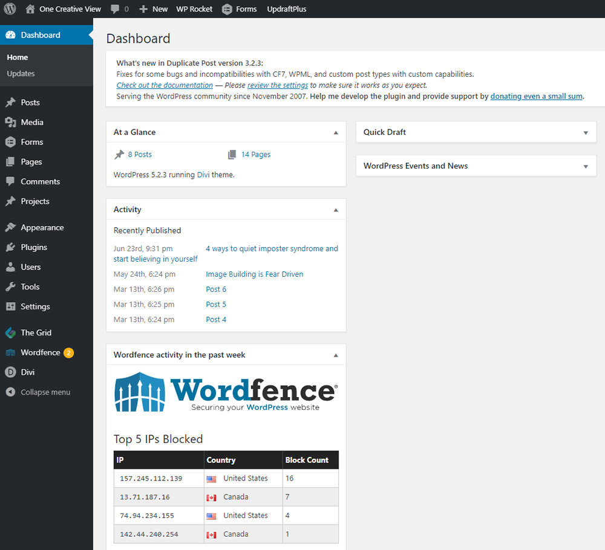605x550 pixels.
Task: Select IP address 13.71.187.16
Action: (145, 497)
